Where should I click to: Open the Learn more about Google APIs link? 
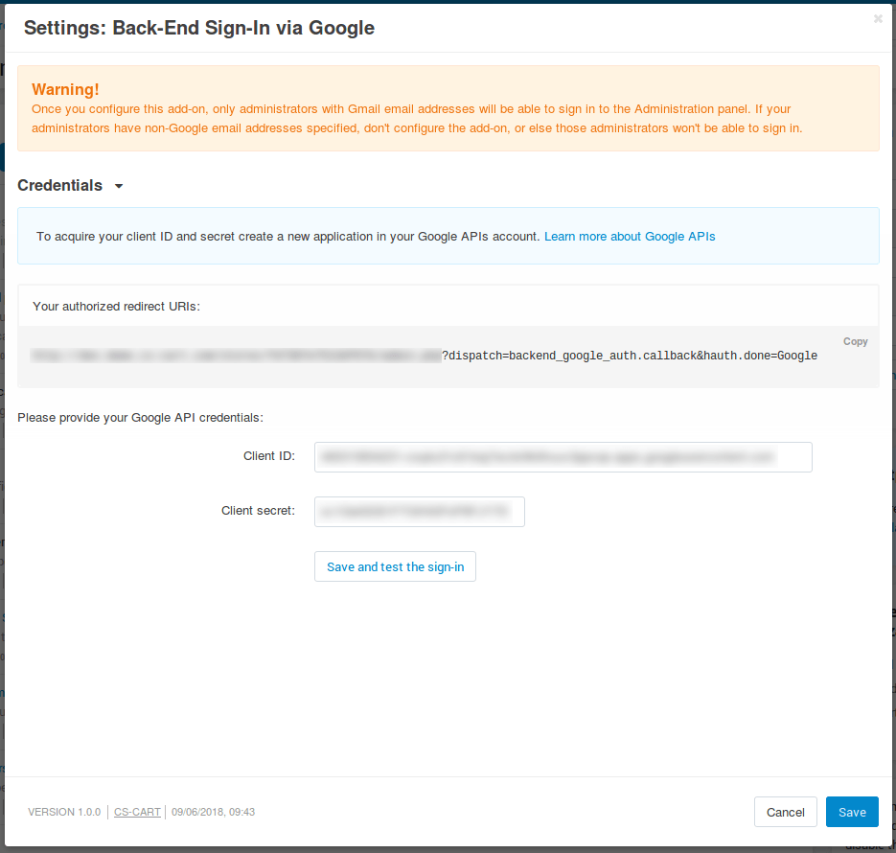pyautogui.click(x=630, y=236)
